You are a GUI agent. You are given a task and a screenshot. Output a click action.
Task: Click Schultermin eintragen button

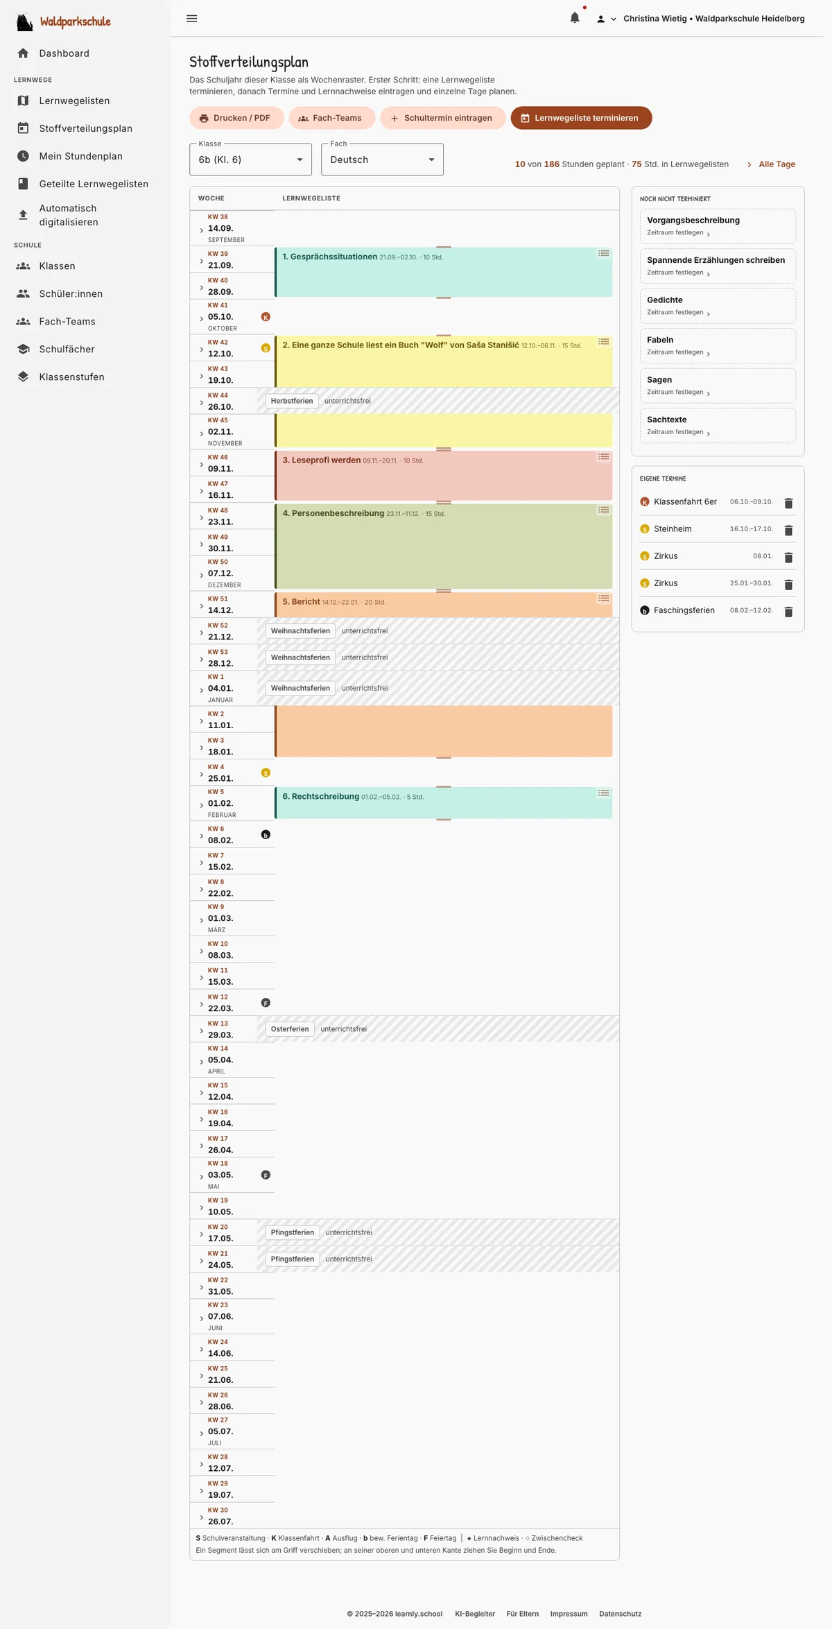click(x=442, y=118)
